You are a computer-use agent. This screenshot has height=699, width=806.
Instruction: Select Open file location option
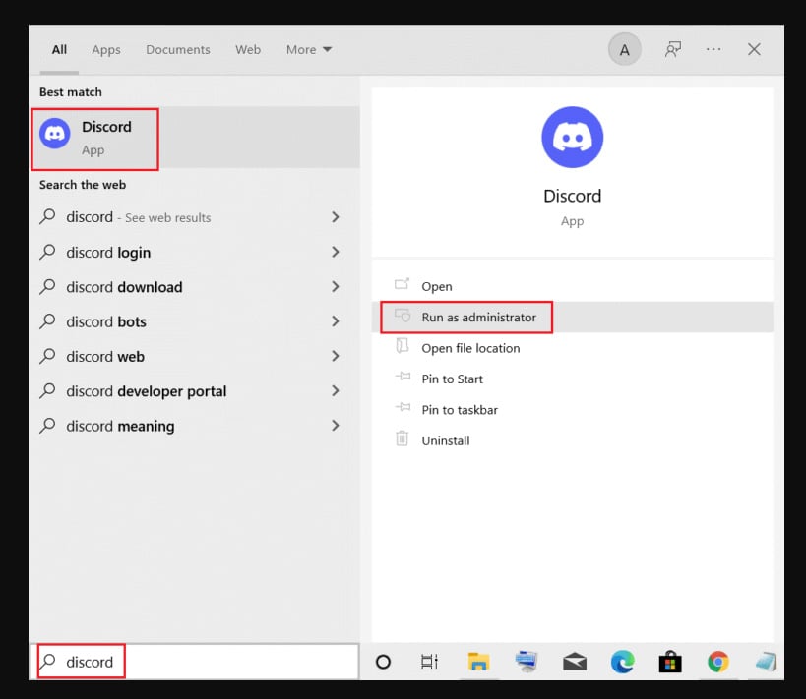pos(470,348)
